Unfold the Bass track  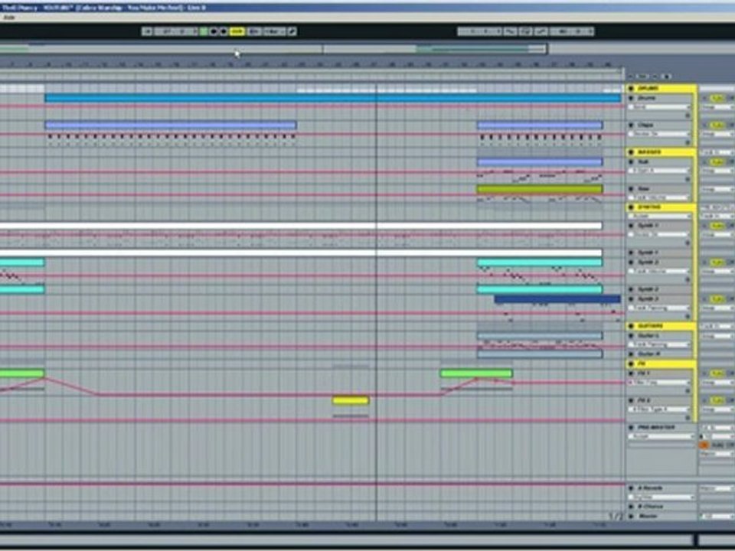[631, 189]
